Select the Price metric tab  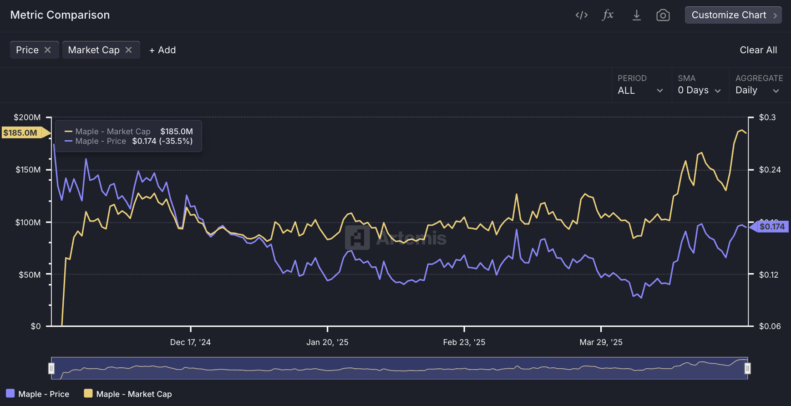[x=27, y=50]
